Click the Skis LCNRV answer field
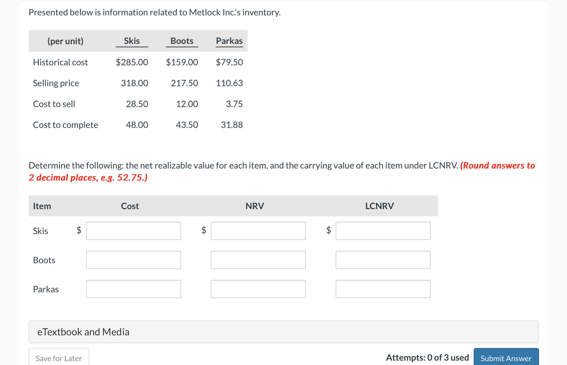The width and height of the screenshot is (567, 365). 383,231
